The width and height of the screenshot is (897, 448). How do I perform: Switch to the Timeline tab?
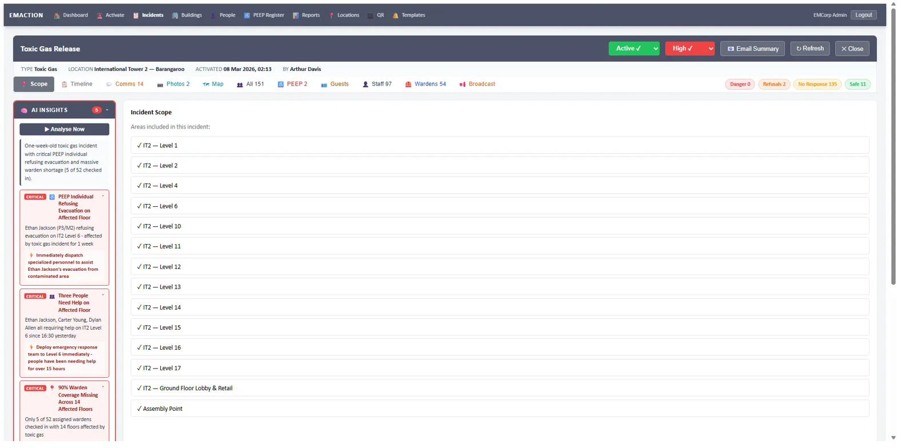click(77, 84)
